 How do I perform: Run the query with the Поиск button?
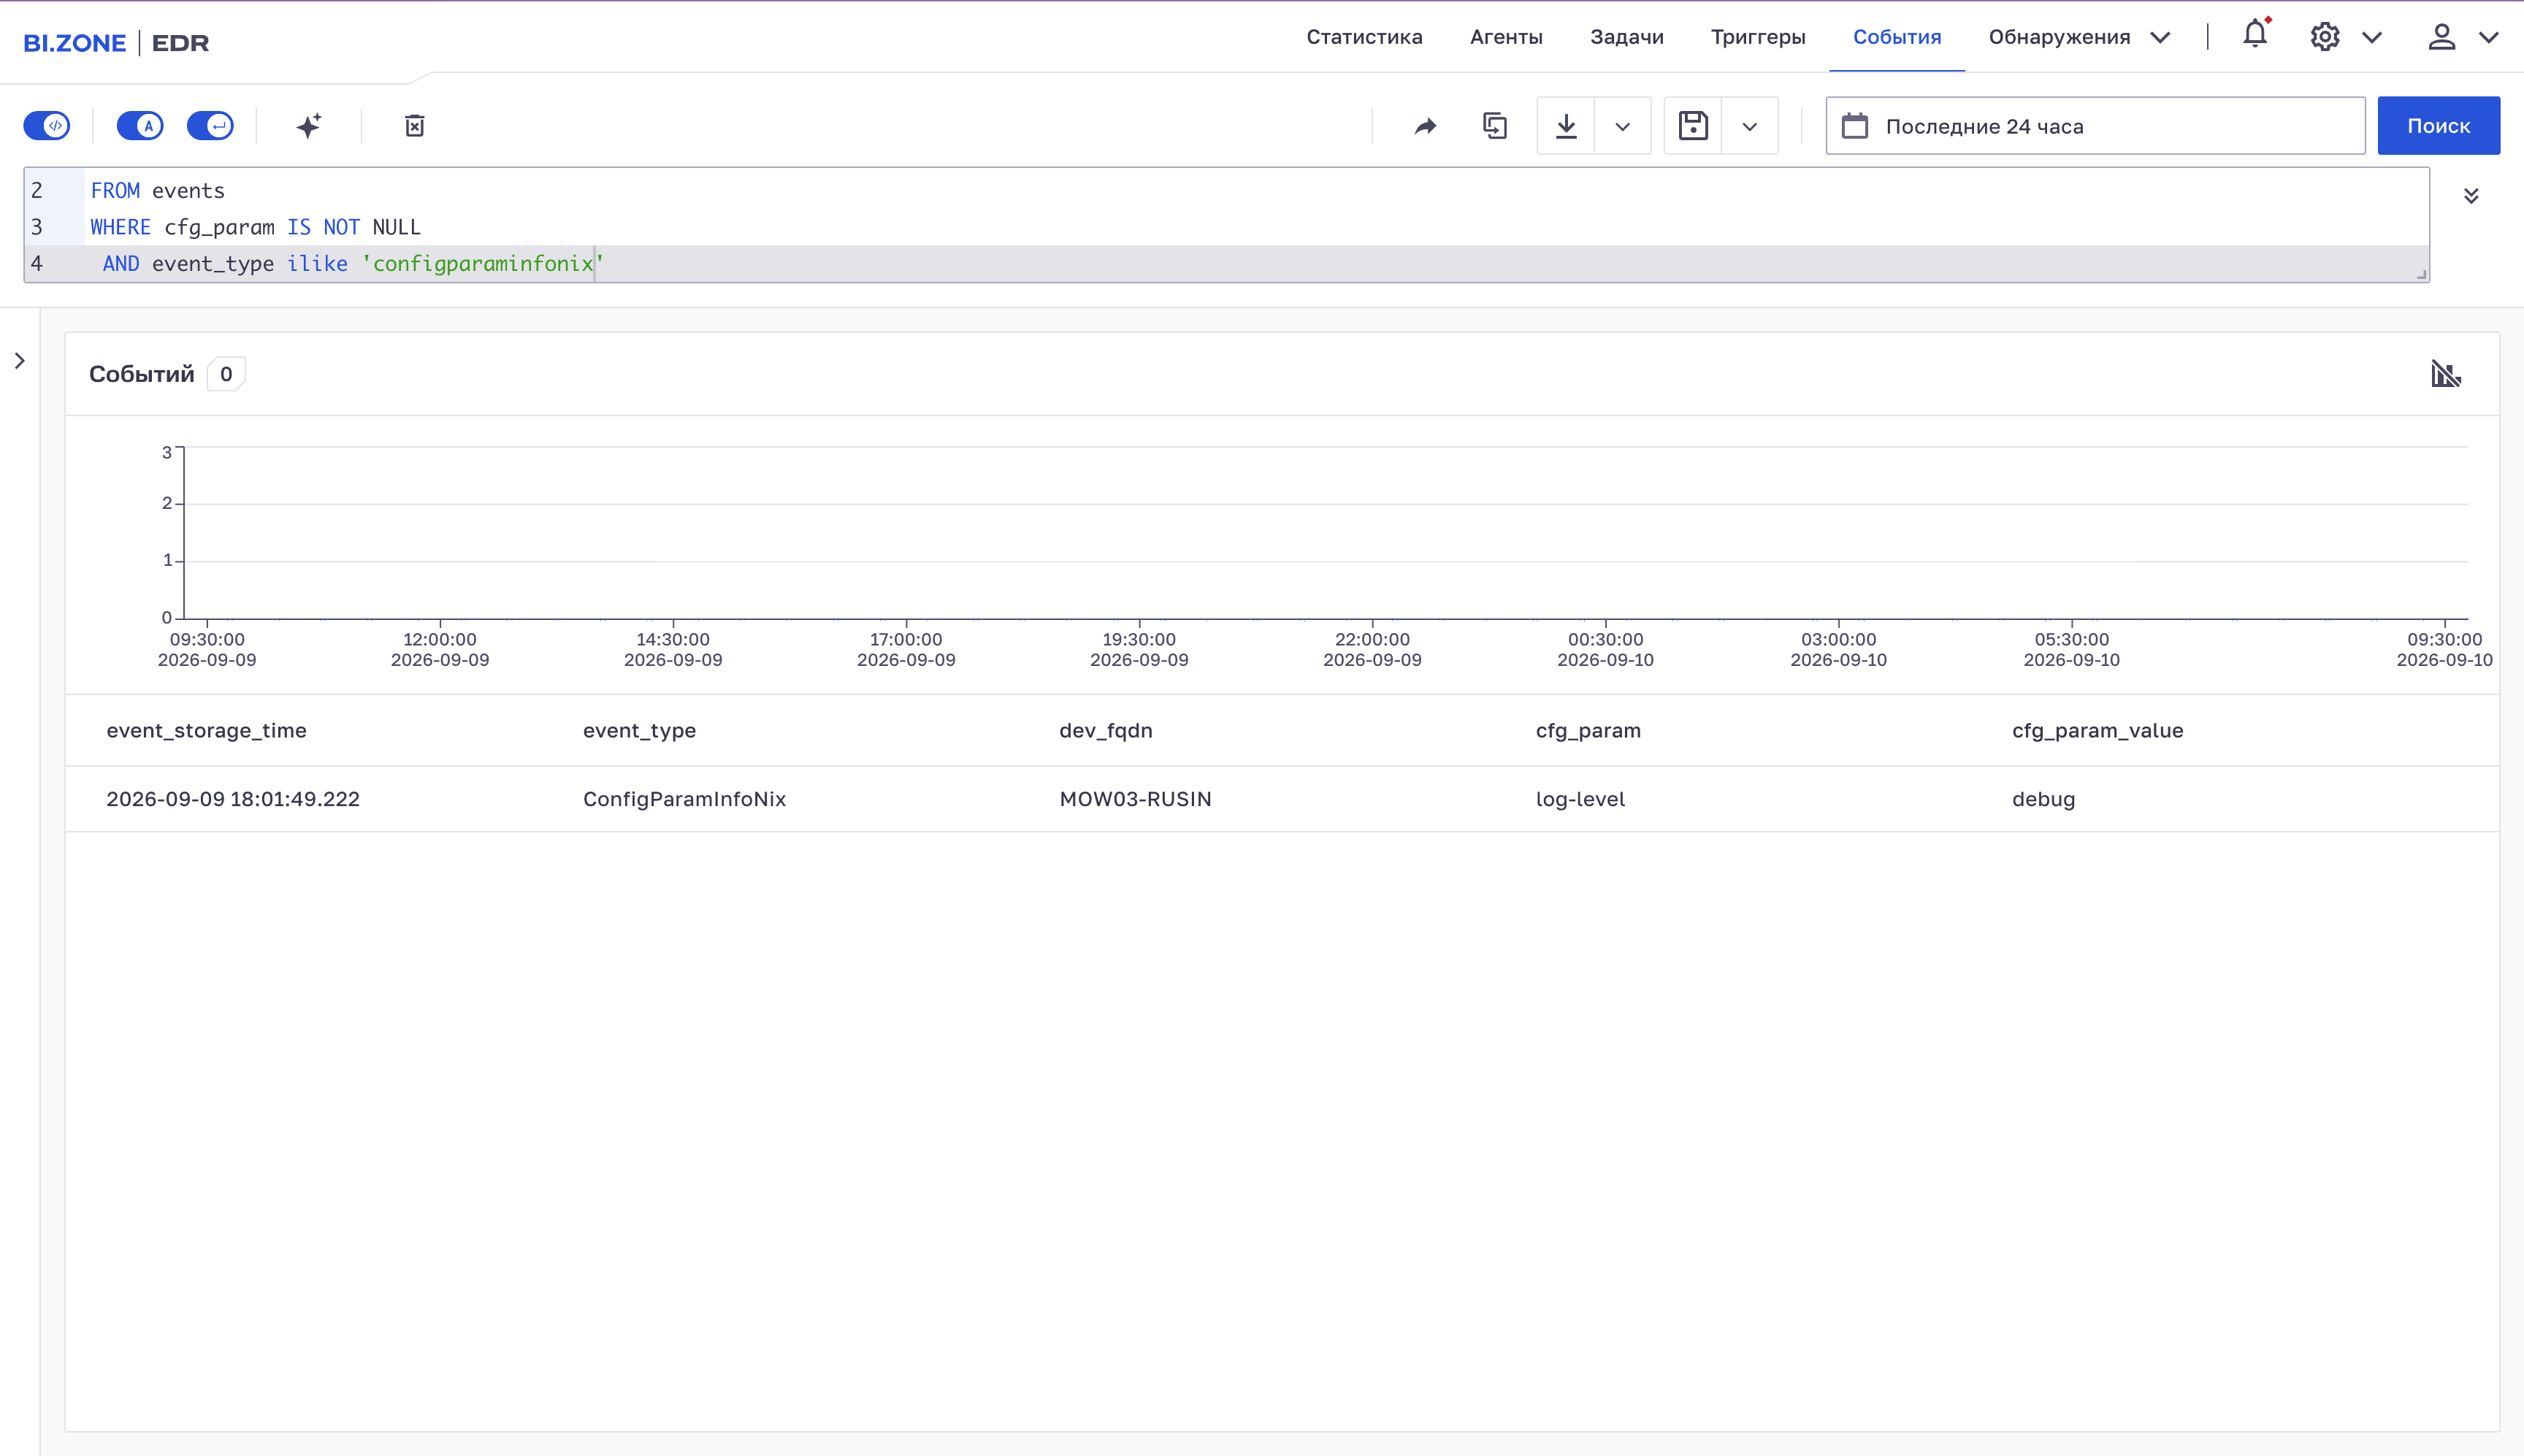pyautogui.click(x=2438, y=126)
